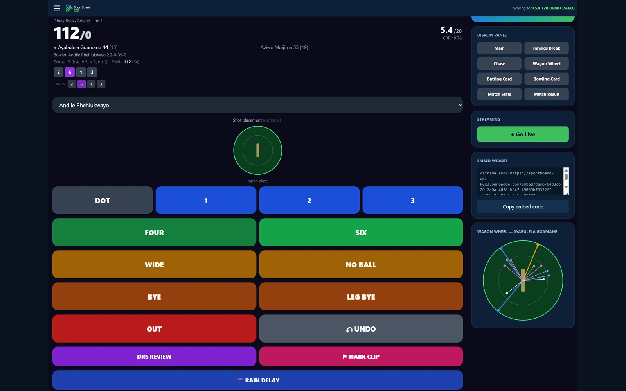The height and width of the screenshot is (391, 626).
Task: Show the Innings Break display
Action: click(546, 48)
